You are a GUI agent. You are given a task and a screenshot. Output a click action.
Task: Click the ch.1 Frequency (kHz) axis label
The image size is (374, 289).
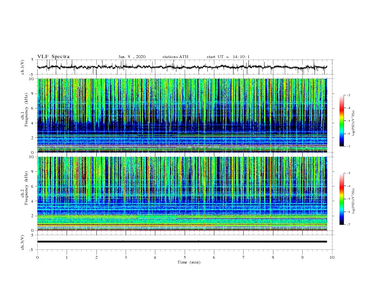[25, 110]
